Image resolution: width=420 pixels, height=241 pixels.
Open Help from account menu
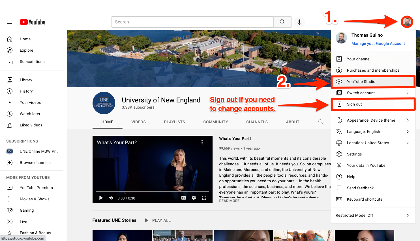pos(373,177)
